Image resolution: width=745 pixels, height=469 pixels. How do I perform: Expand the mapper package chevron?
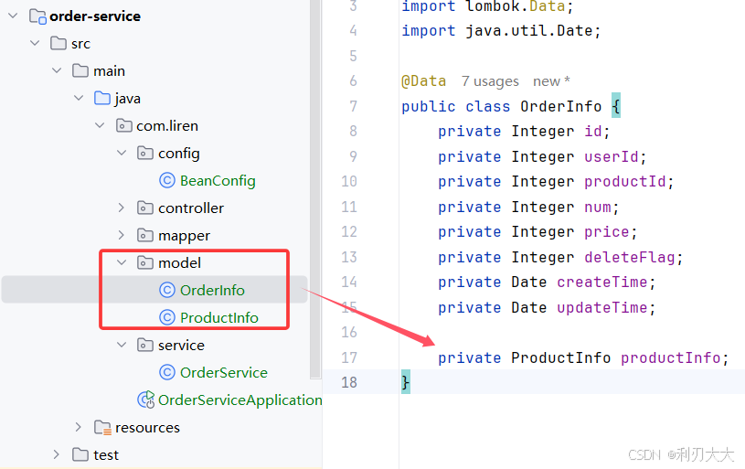[122, 235]
